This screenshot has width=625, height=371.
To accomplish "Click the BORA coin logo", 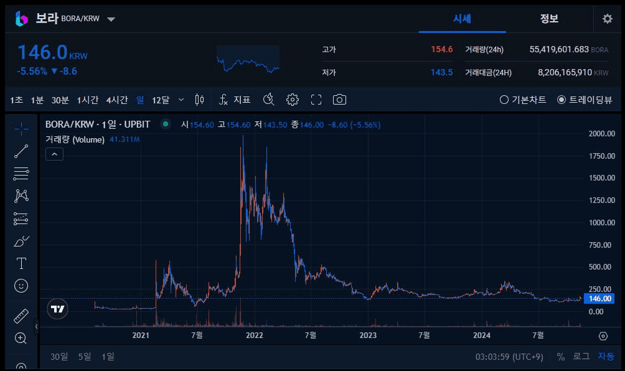I will coord(22,19).
